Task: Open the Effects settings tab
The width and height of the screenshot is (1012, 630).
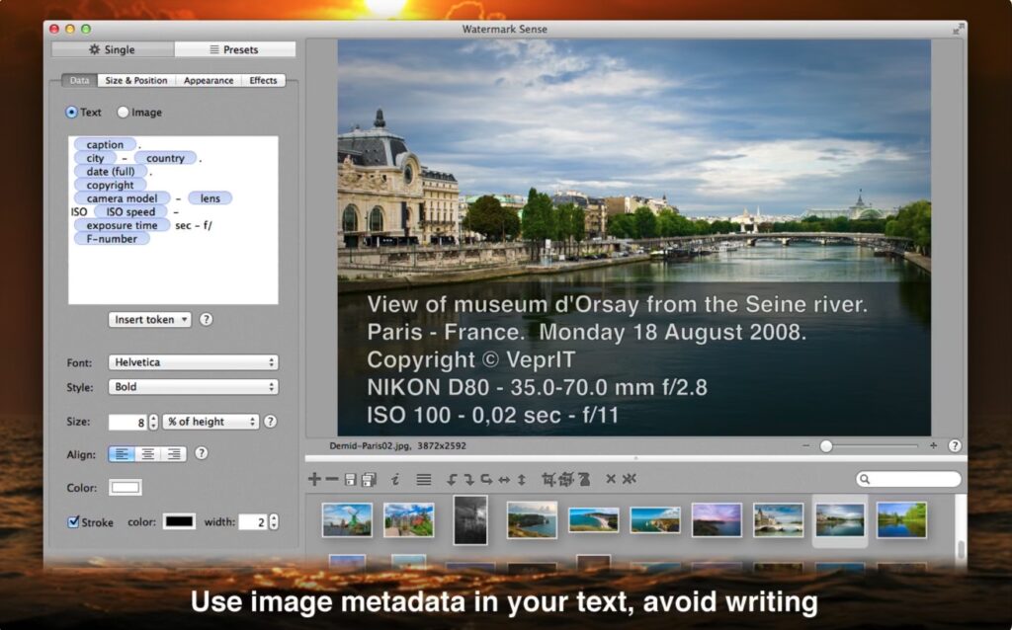Action: tap(263, 80)
